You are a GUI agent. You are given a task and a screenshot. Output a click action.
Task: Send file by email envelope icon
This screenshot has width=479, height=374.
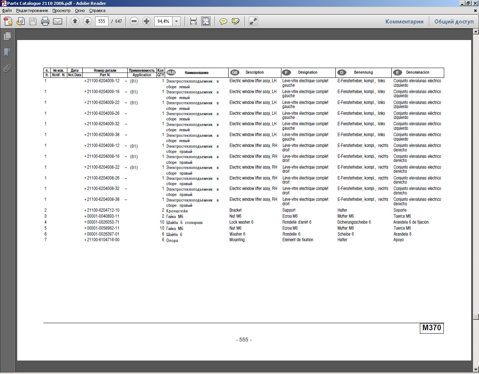(x=58, y=21)
